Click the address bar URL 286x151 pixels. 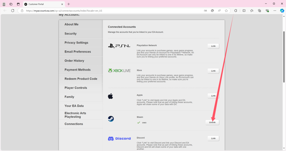[x=64, y=11]
